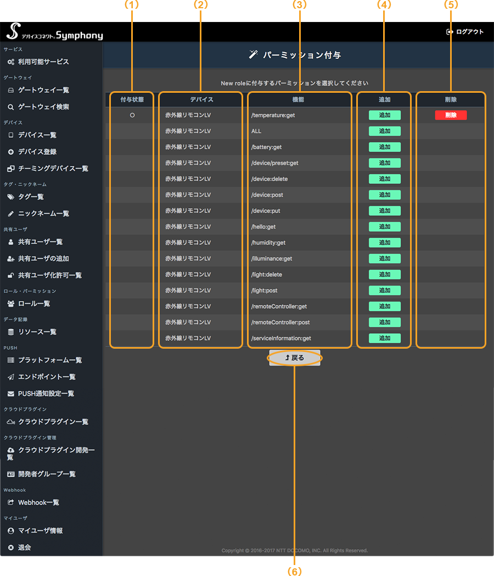494x576 pixels.
Task: Click the ○ grant status mark
Action: tap(132, 115)
